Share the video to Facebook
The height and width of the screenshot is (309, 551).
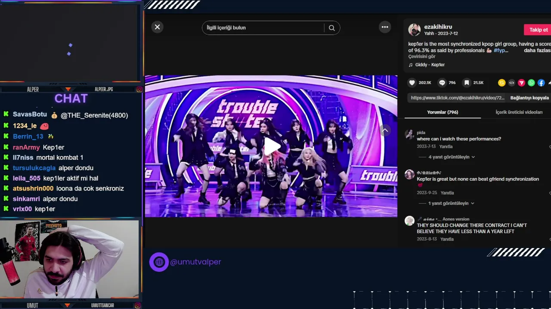[x=541, y=83]
